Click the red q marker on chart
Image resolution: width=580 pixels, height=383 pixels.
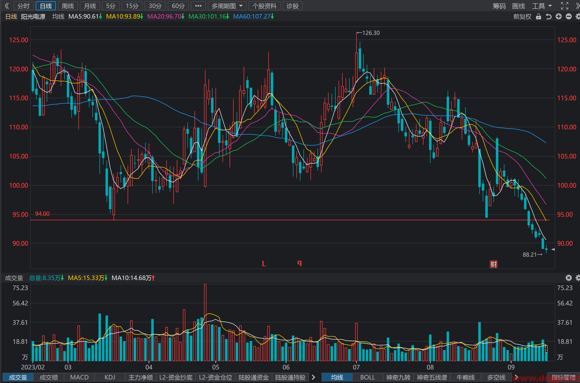pos(299,263)
